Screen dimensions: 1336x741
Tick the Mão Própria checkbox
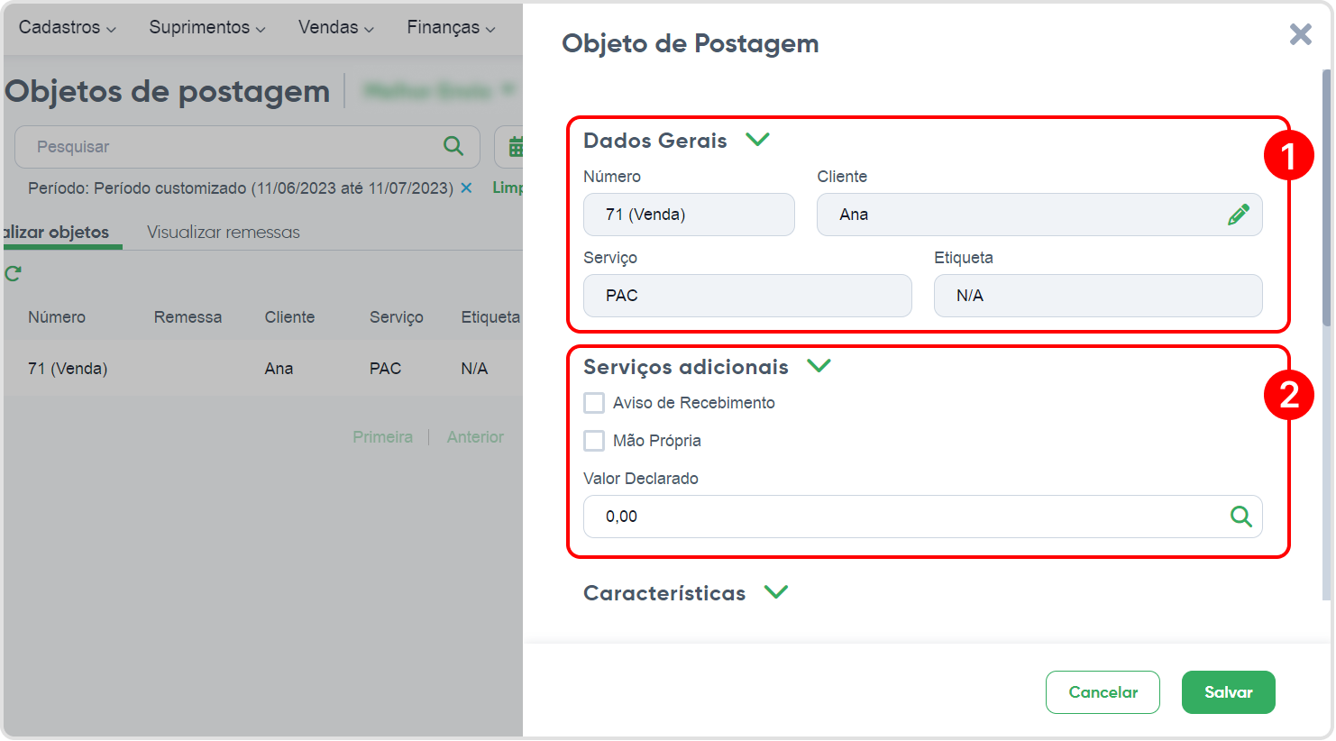pos(594,441)
